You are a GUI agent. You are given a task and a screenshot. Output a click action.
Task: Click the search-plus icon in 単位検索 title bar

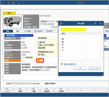tap(61, 24)
